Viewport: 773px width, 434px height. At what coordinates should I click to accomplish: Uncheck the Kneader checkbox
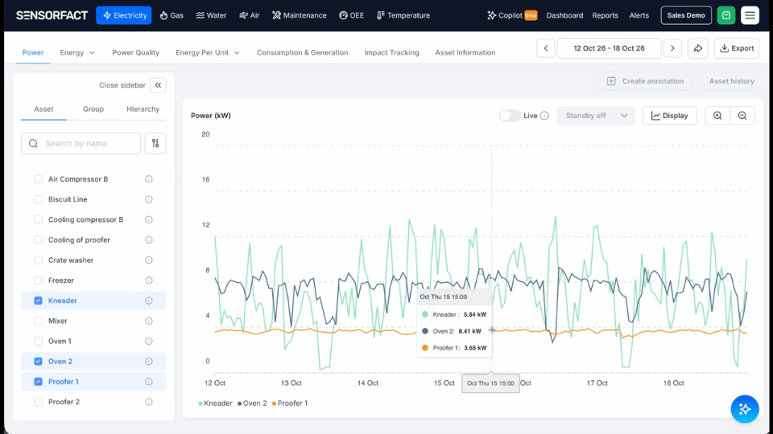coord(38,301)
